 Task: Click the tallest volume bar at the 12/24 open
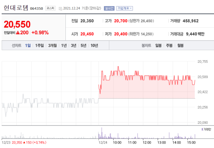tap(102, 133)
